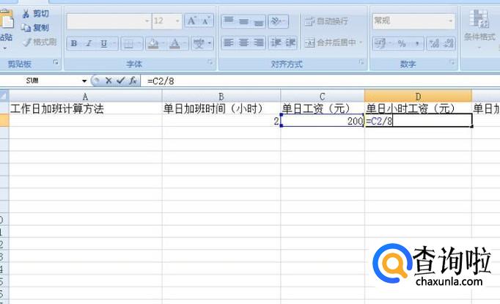Screen dimensions: 500x304
Task: Click the accounting currency format button
Action: pyautogui.click(x=380, y=43)
